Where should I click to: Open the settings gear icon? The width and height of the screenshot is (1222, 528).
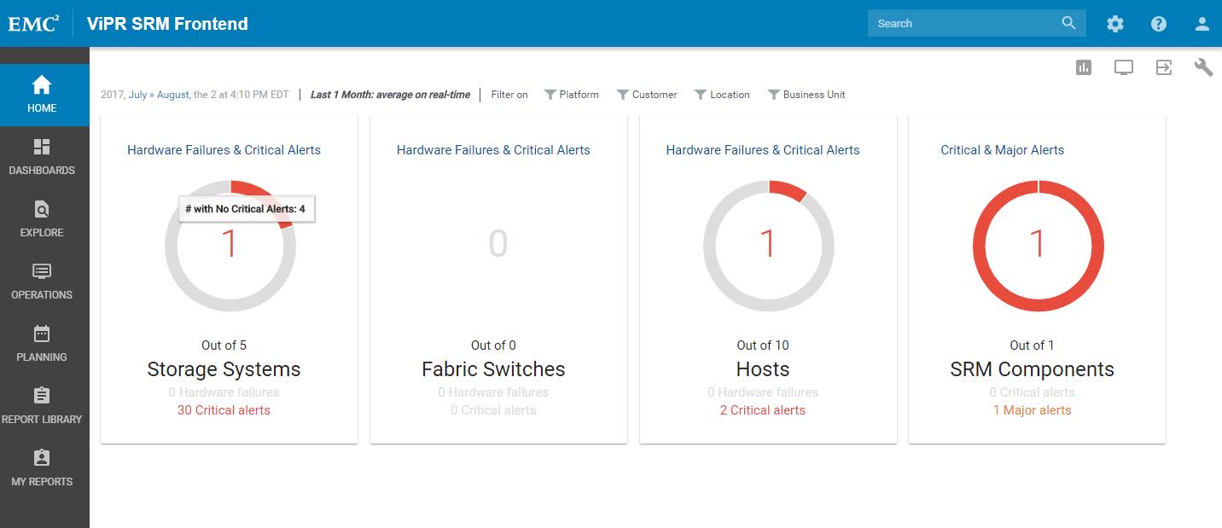1115,24
